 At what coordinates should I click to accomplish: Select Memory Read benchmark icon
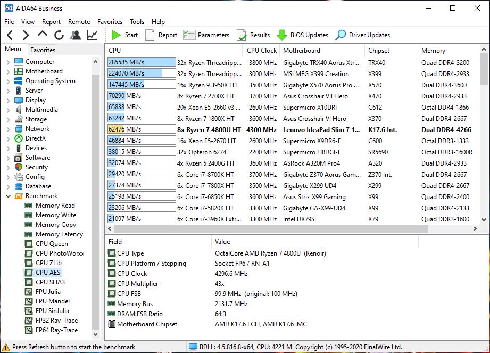28,206
